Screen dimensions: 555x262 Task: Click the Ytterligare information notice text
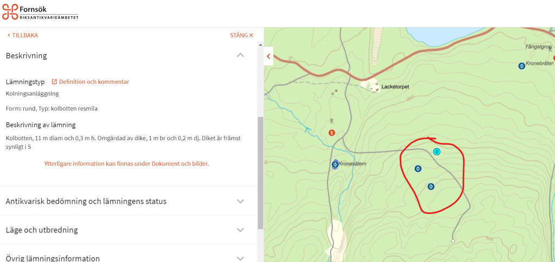(x=126, y=163)
